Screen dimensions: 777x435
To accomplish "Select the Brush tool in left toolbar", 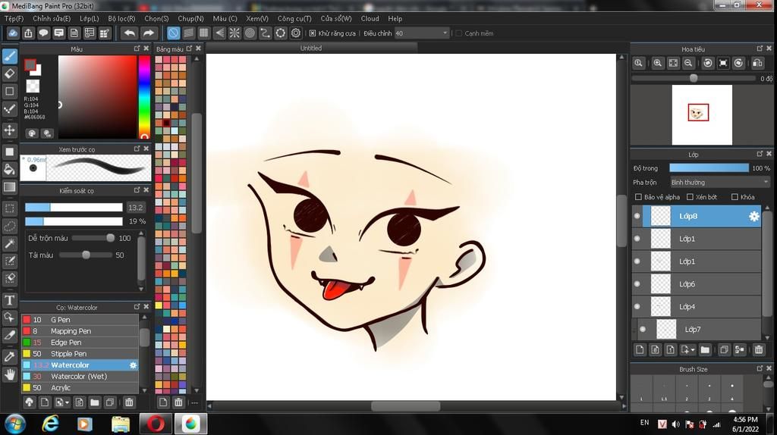I will point(9,56).
